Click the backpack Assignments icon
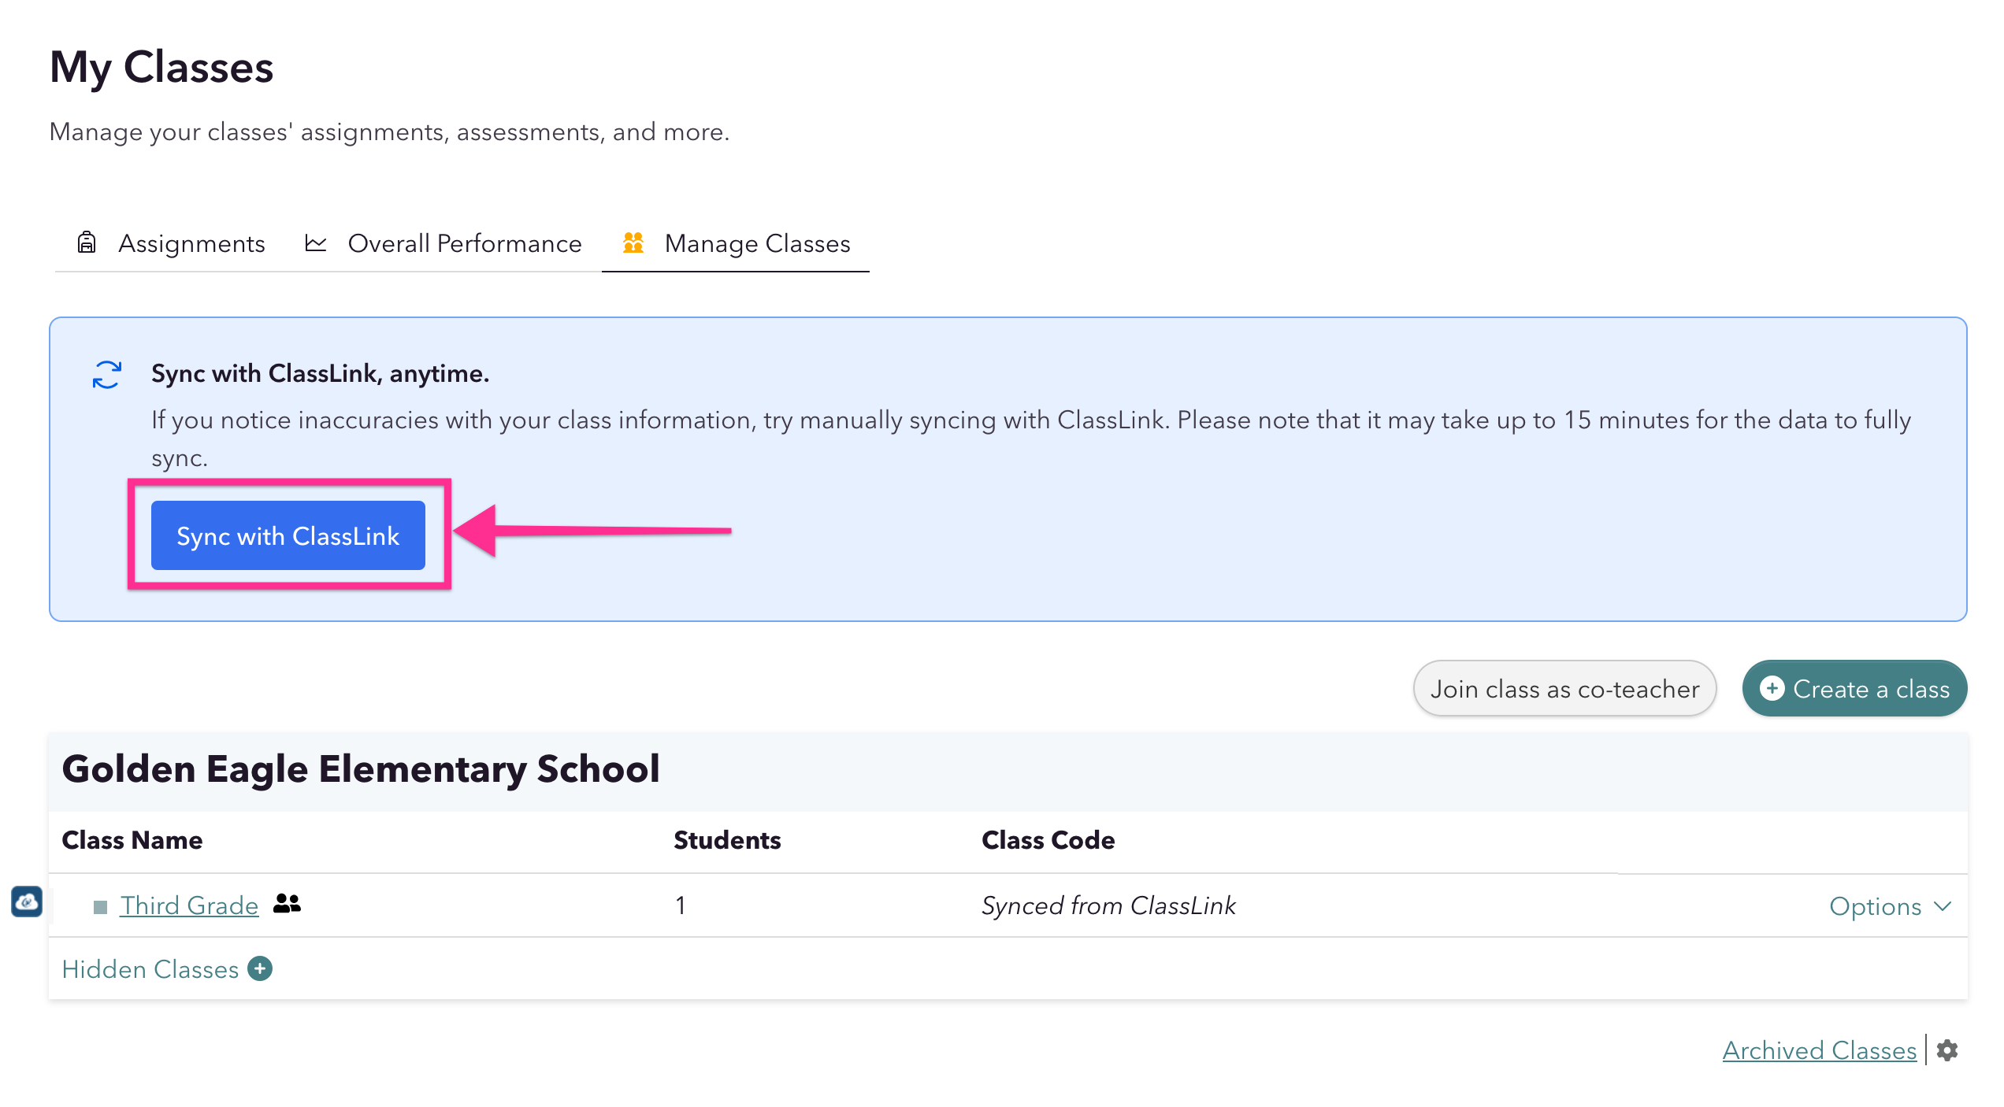 click(87, 243)
